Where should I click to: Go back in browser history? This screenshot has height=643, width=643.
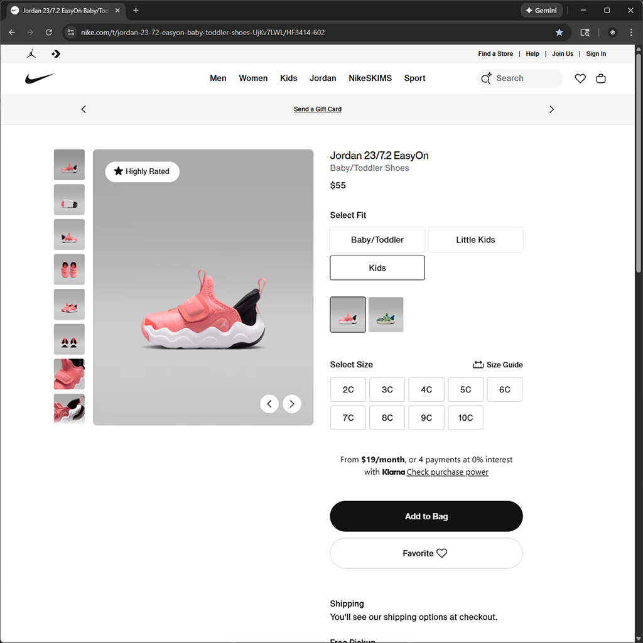(x=12, y=33)
